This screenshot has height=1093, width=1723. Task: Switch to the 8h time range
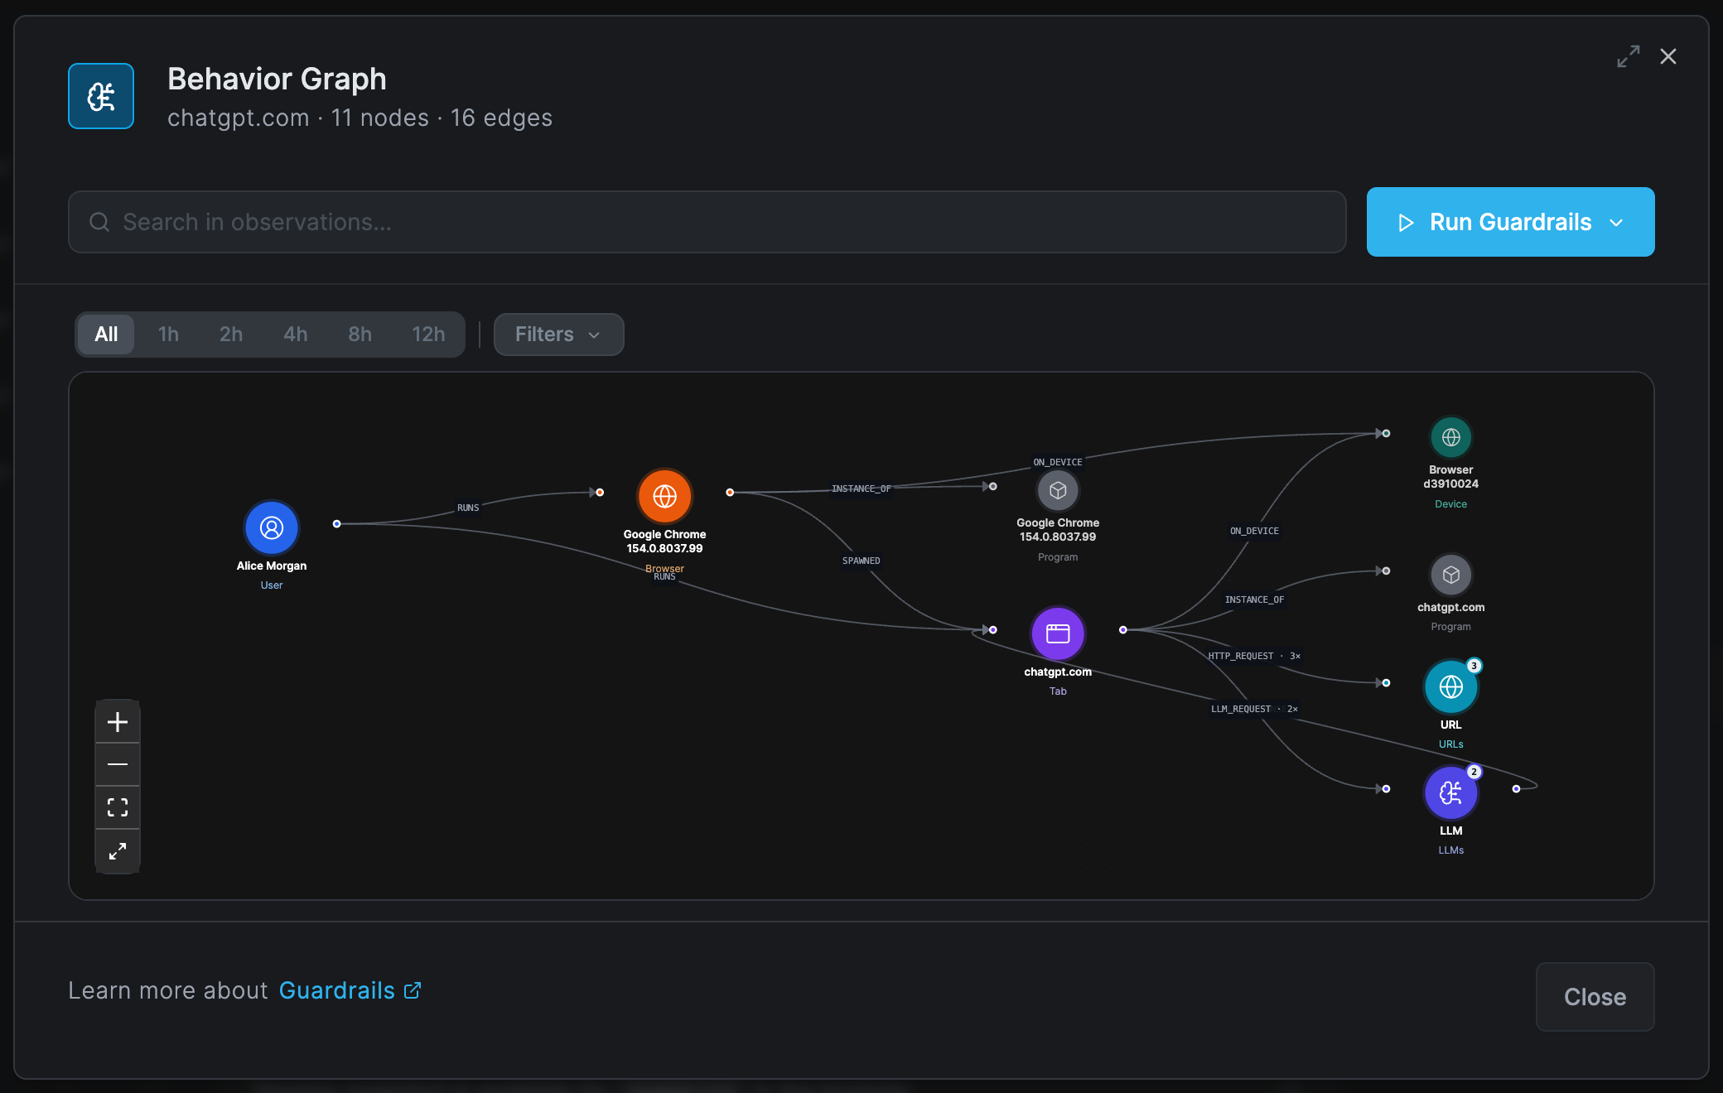coord(360,335)
